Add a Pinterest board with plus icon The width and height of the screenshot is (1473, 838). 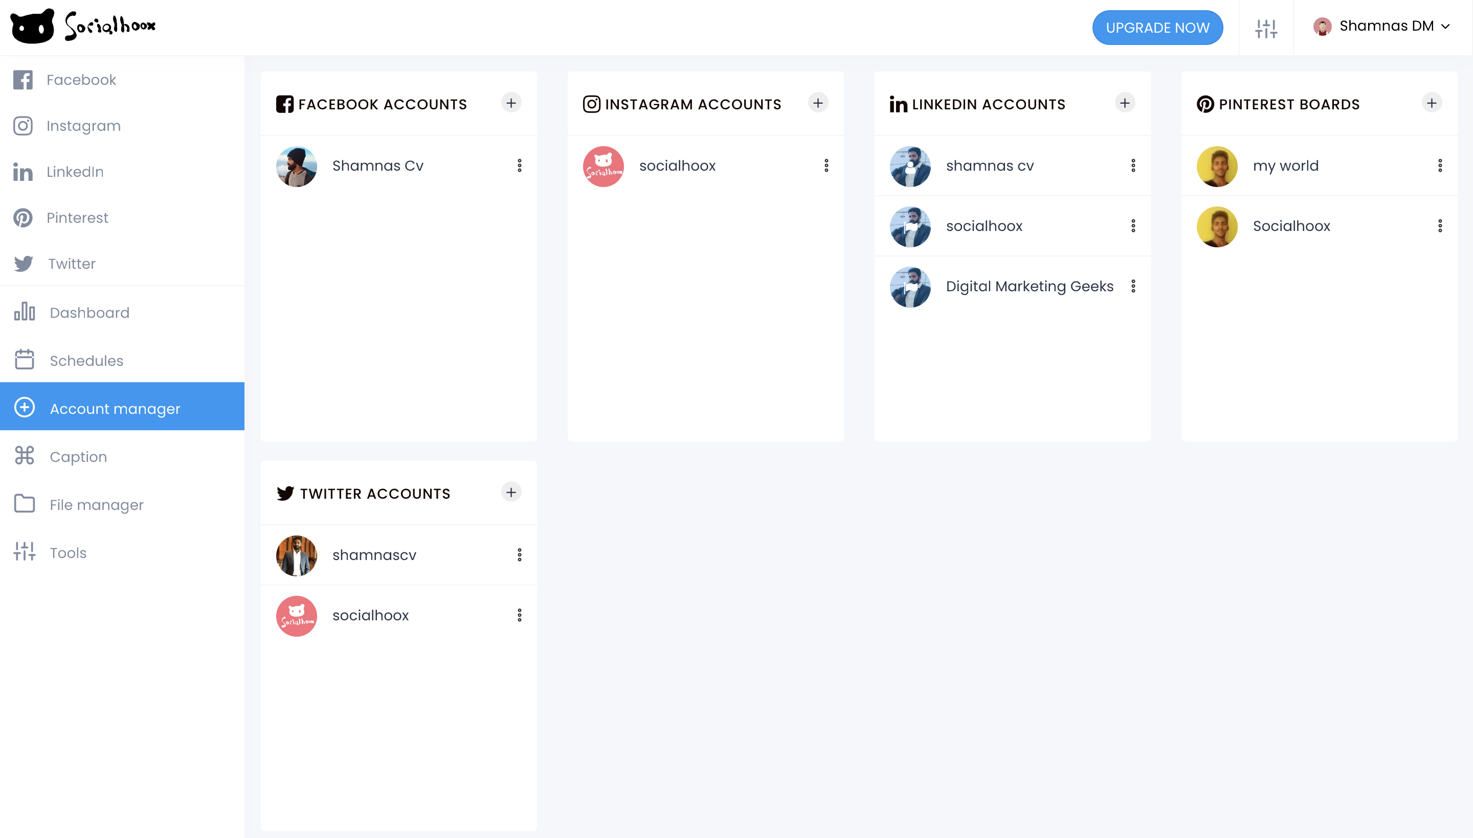pos(1432,103)
